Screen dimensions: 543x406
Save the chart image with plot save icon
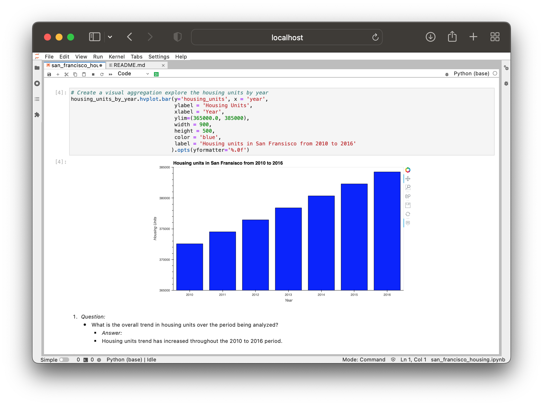click(408, 205)
